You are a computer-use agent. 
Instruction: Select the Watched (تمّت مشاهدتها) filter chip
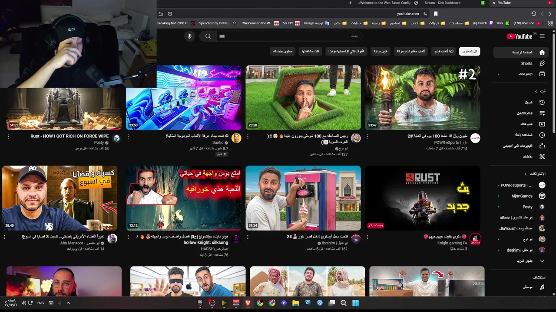pos(311,51)
